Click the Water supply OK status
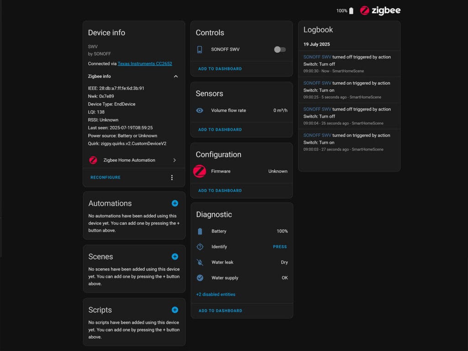This screenshot has height=351, width=468. point(285,278)
